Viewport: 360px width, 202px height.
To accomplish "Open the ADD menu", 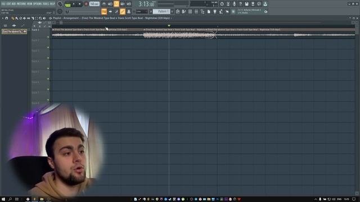I will (13, 4).
